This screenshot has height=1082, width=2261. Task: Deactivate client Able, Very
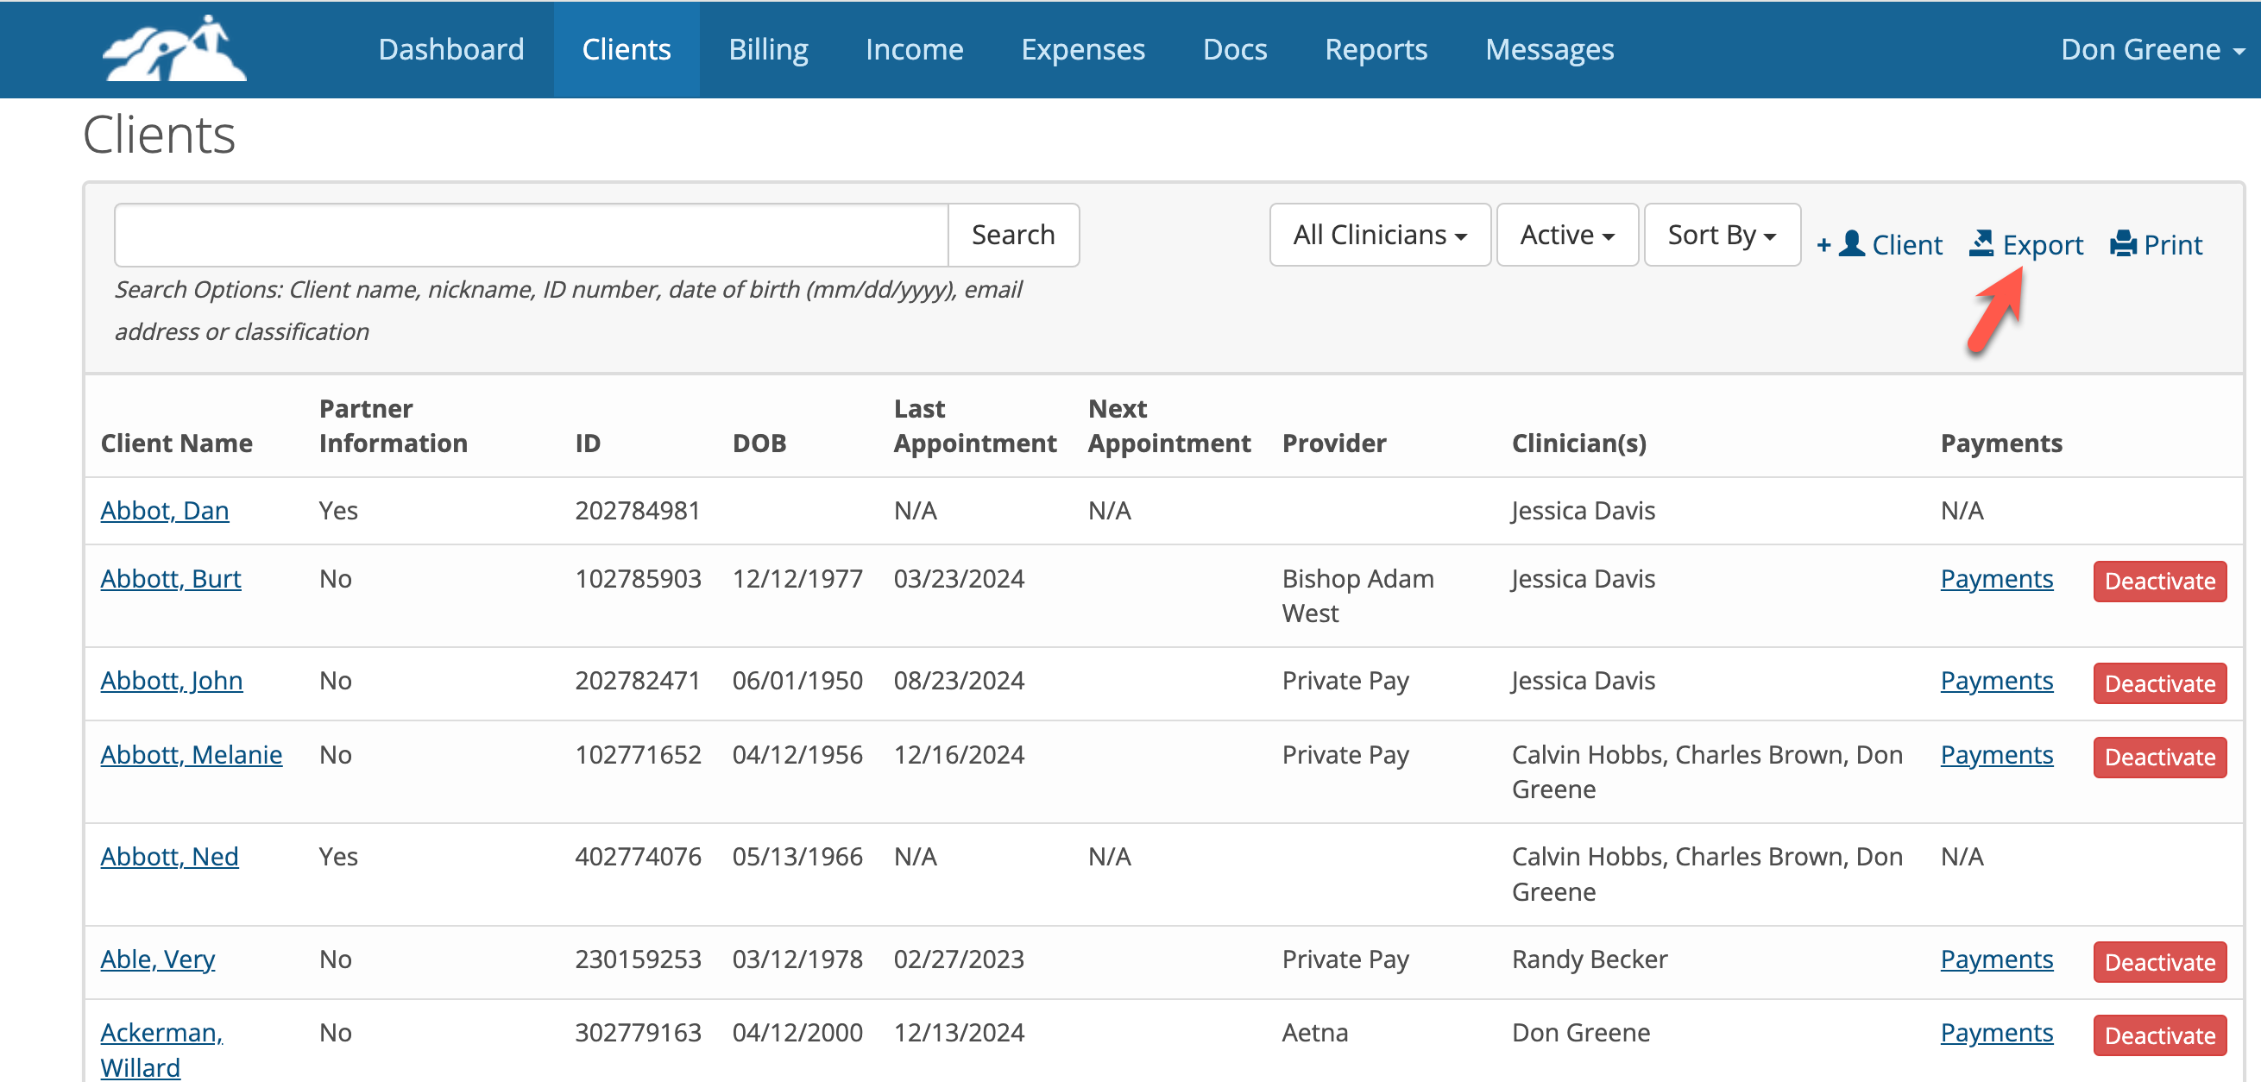coord(2159,963)
